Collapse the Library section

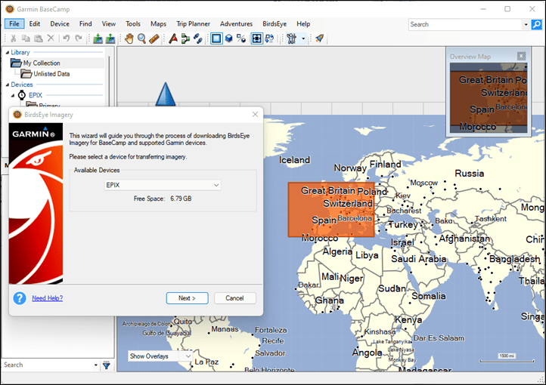(8, 53)
